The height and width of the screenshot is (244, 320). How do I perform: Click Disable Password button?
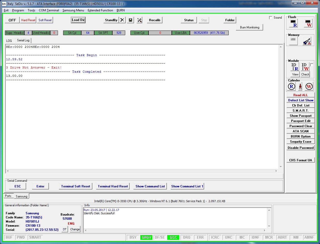click(301, 148)
